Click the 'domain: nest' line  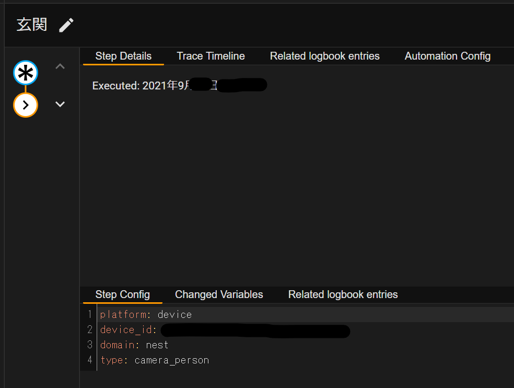coord(305,345)
